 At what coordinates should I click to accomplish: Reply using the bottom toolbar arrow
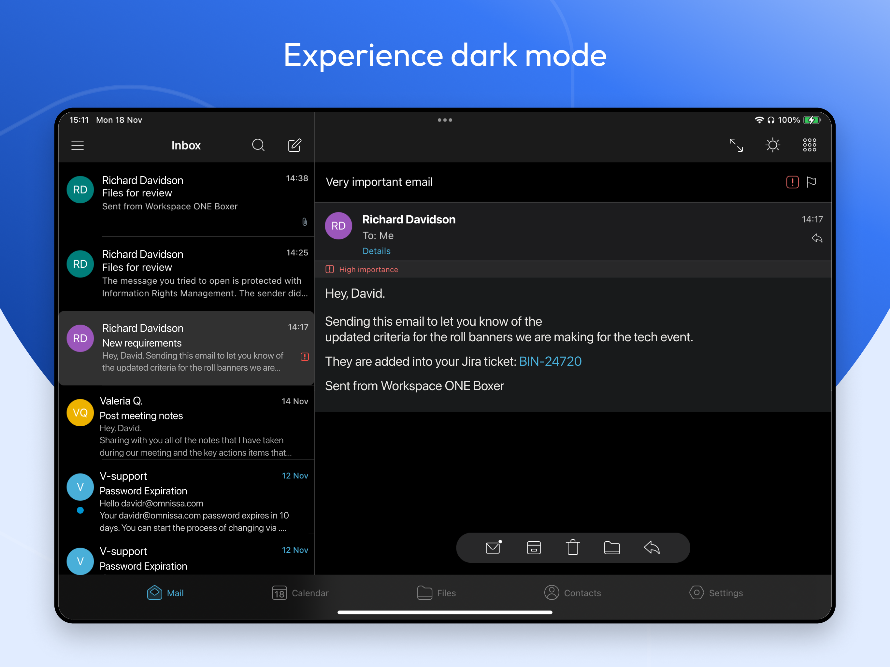click(652, 547)
